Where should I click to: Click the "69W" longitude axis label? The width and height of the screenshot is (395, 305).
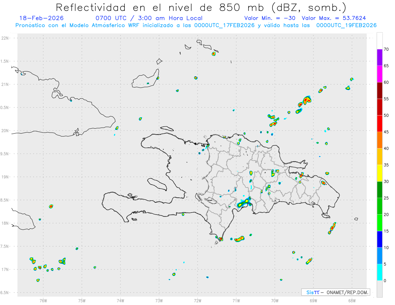[313, 300]
